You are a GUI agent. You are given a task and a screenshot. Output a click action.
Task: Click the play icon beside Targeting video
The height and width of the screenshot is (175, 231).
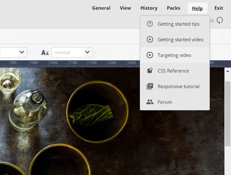pyautogui.click(x=150, y=55)
